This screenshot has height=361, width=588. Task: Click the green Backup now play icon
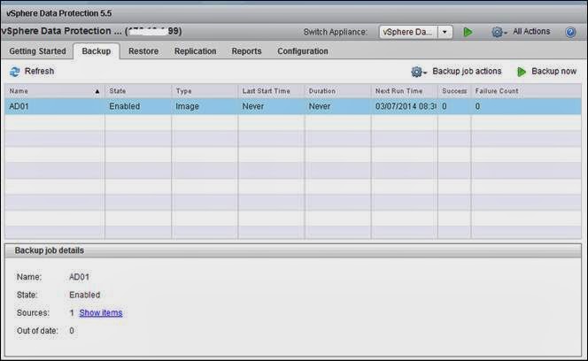point(522,72)
